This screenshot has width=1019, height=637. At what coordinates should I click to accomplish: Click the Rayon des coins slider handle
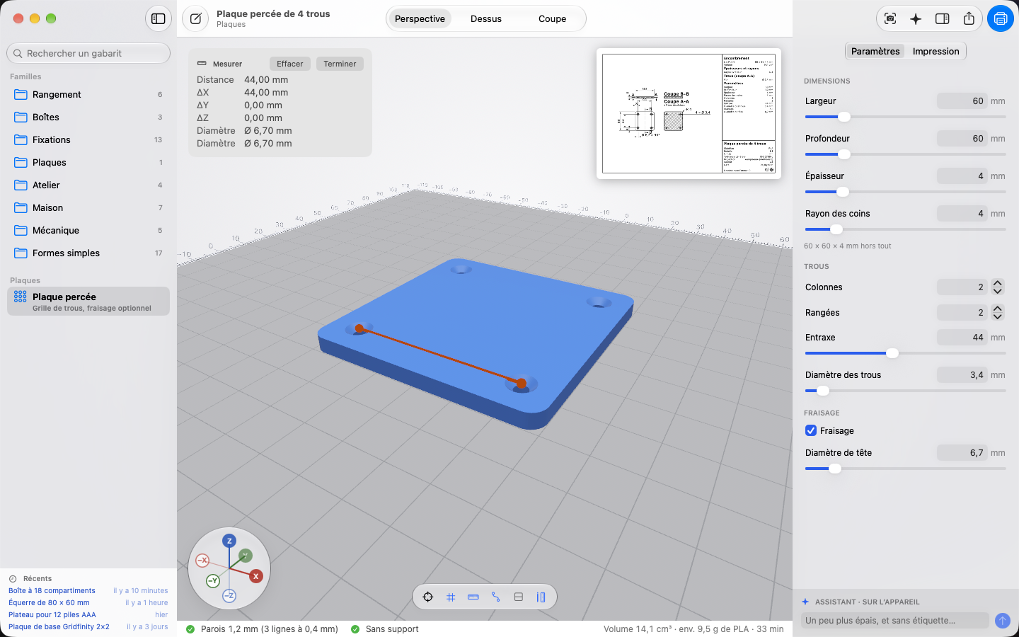(x=836, y=229)
